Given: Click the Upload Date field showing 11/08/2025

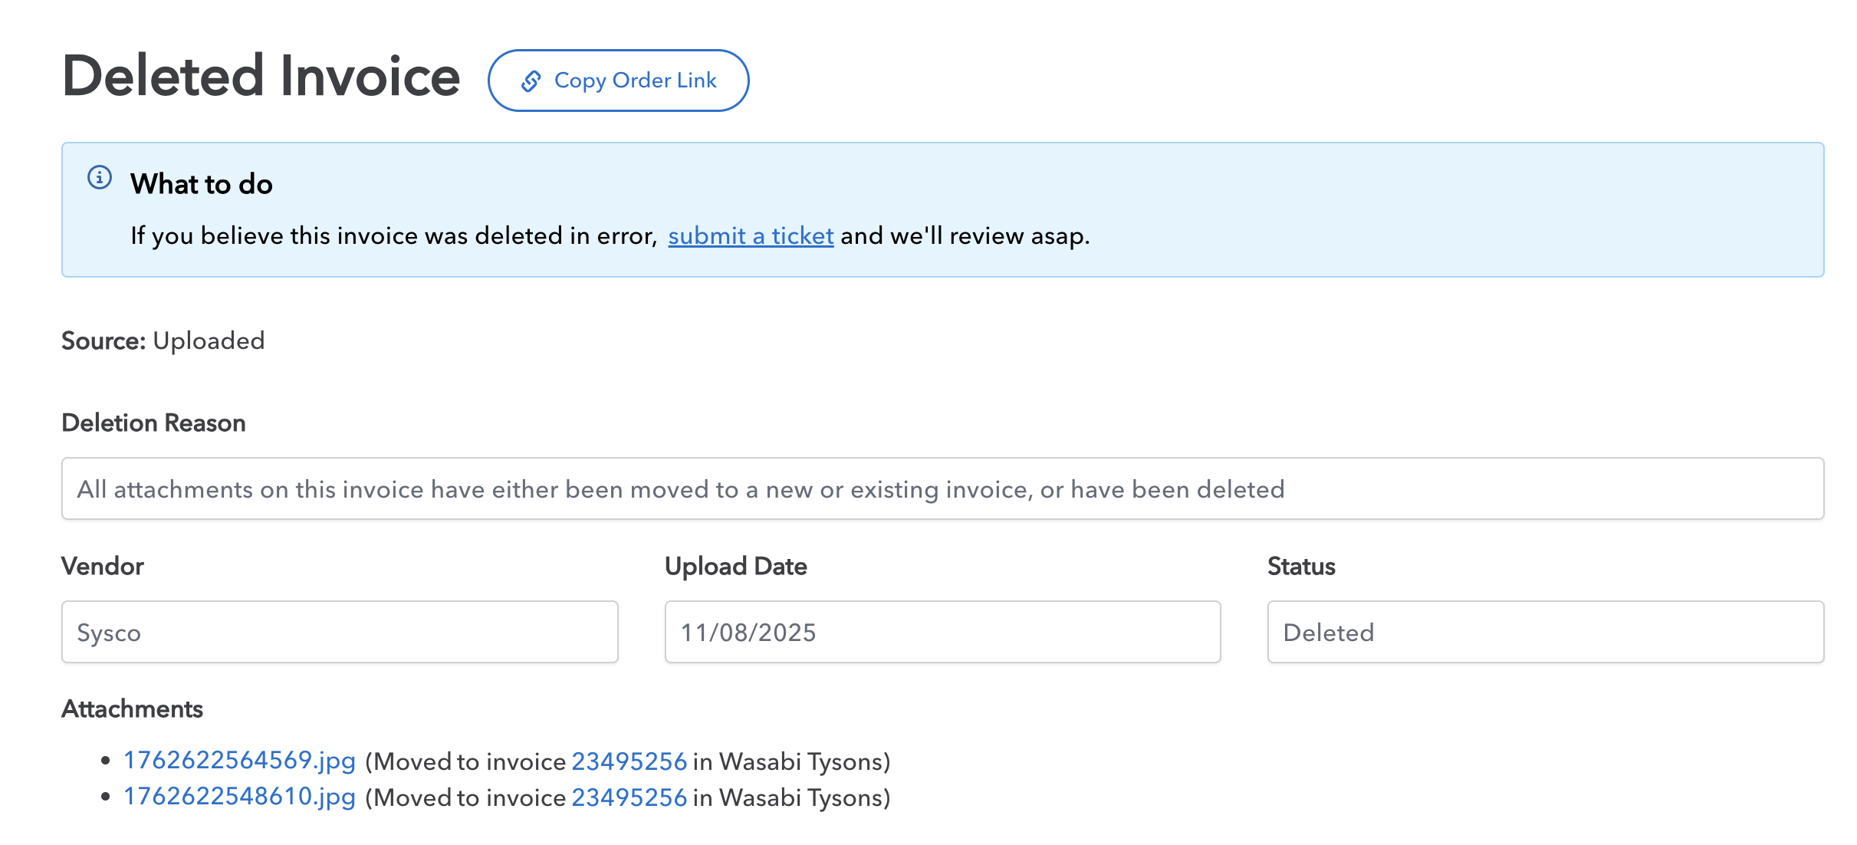Looking at the screenshot, I should coord(942,632).
